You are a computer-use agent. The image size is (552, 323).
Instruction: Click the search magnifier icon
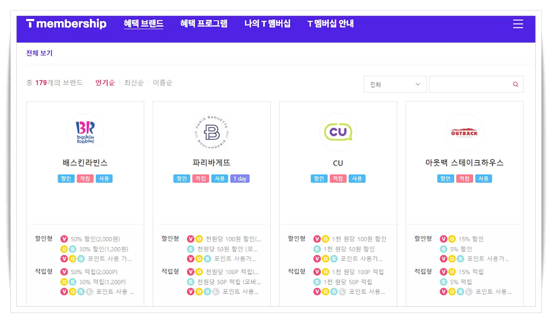pyautogui.click(x=515, y=84)
